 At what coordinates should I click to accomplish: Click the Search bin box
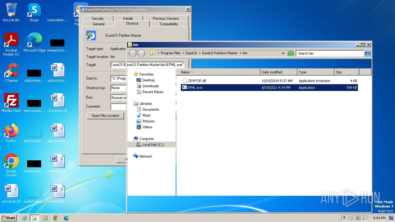(330, 53)
